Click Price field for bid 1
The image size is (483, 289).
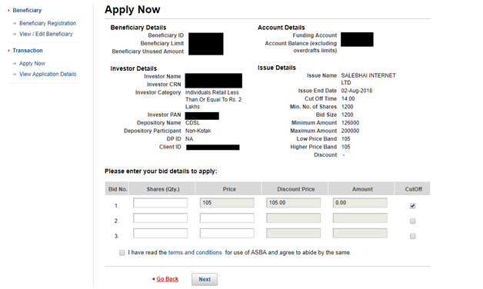(227, 203)
